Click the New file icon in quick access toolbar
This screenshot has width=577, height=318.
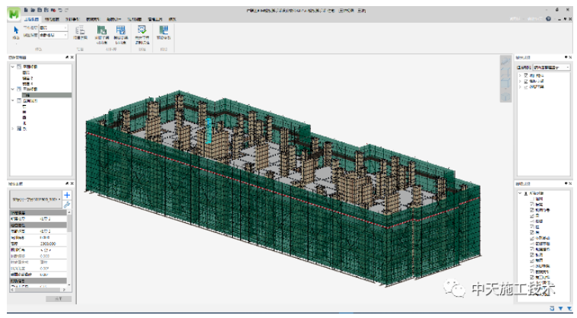26,11
